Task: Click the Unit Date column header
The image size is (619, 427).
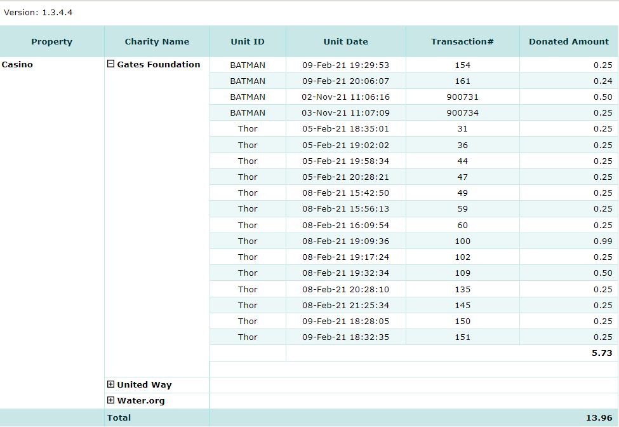Action: click(345, 42)
